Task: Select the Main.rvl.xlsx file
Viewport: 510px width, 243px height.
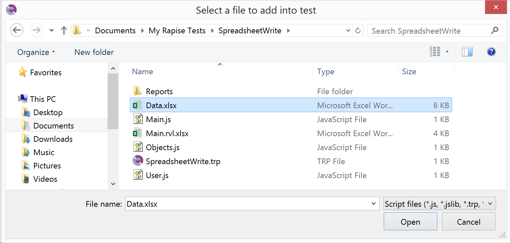Action: pos(167,133)
